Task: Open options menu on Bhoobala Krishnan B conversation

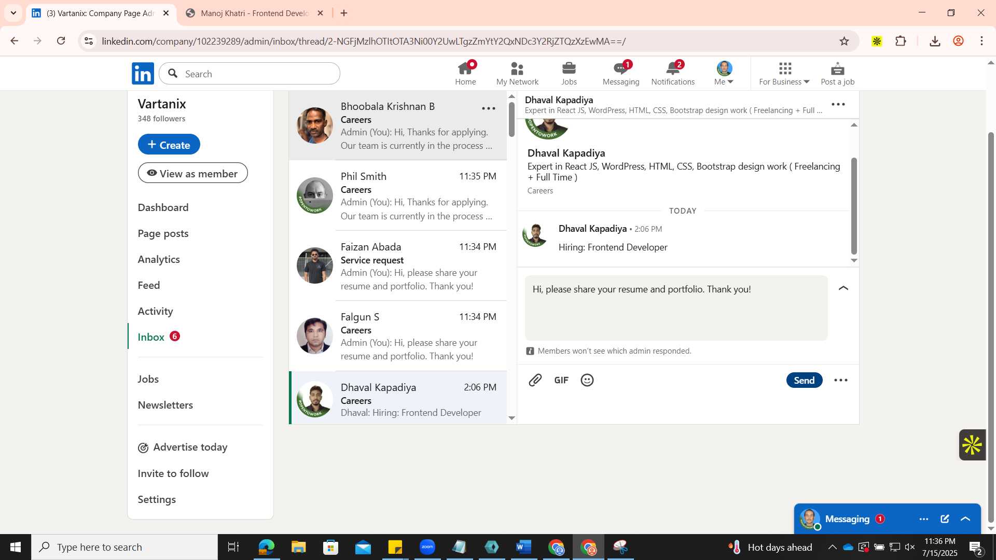Action: 489,108
